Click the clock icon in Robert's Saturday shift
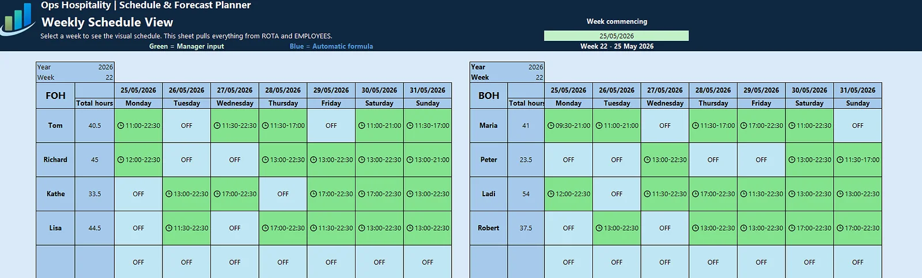The height and width of the screenshot is (278, 922). pyautogui.click(x=792, y=228)
